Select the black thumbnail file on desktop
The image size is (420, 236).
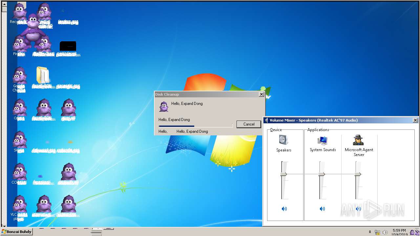pos(68,46)
